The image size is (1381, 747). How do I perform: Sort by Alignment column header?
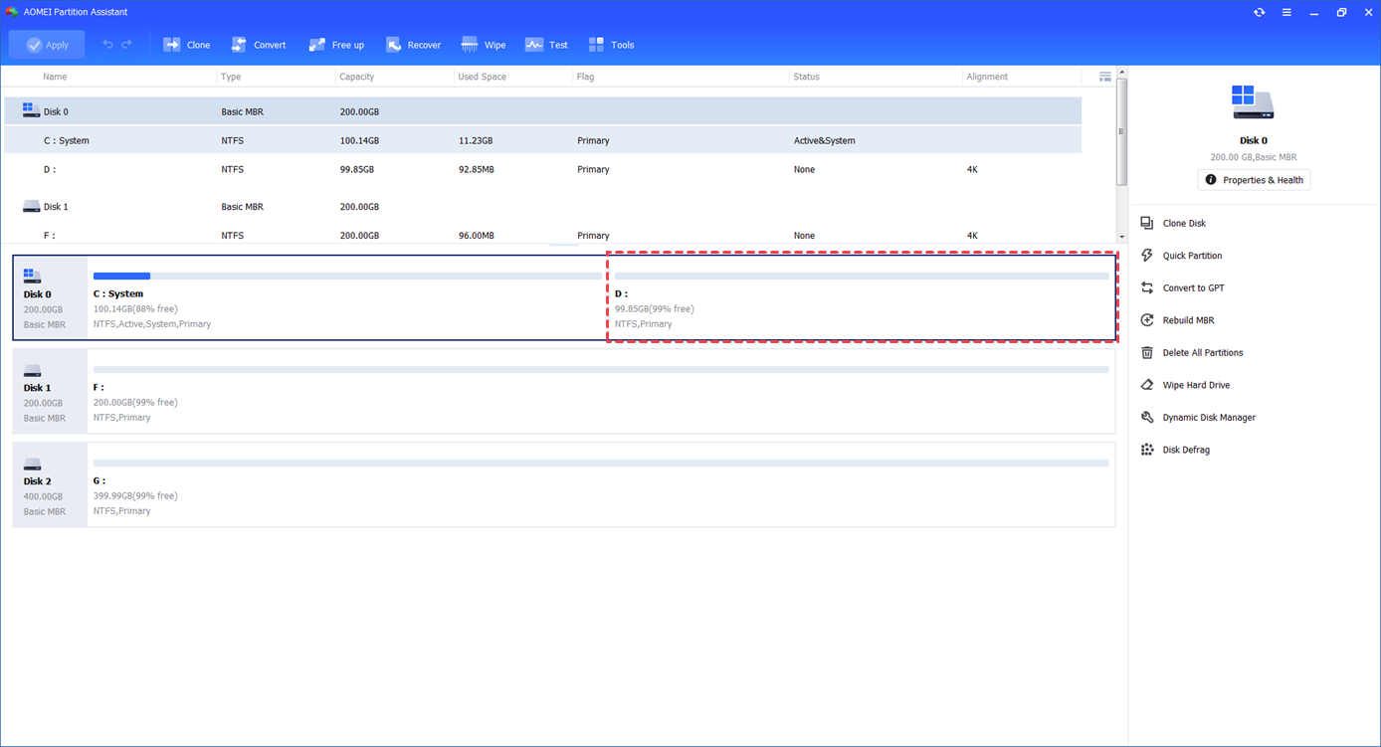click(x=987, y=77)
